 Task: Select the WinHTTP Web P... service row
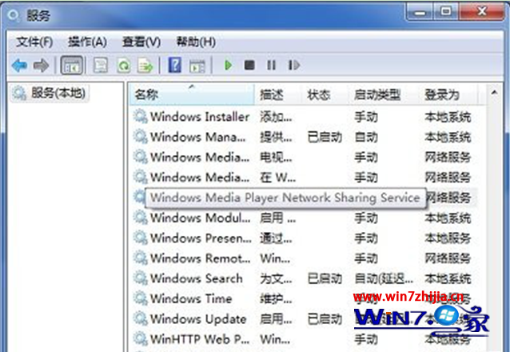[304, 339]
